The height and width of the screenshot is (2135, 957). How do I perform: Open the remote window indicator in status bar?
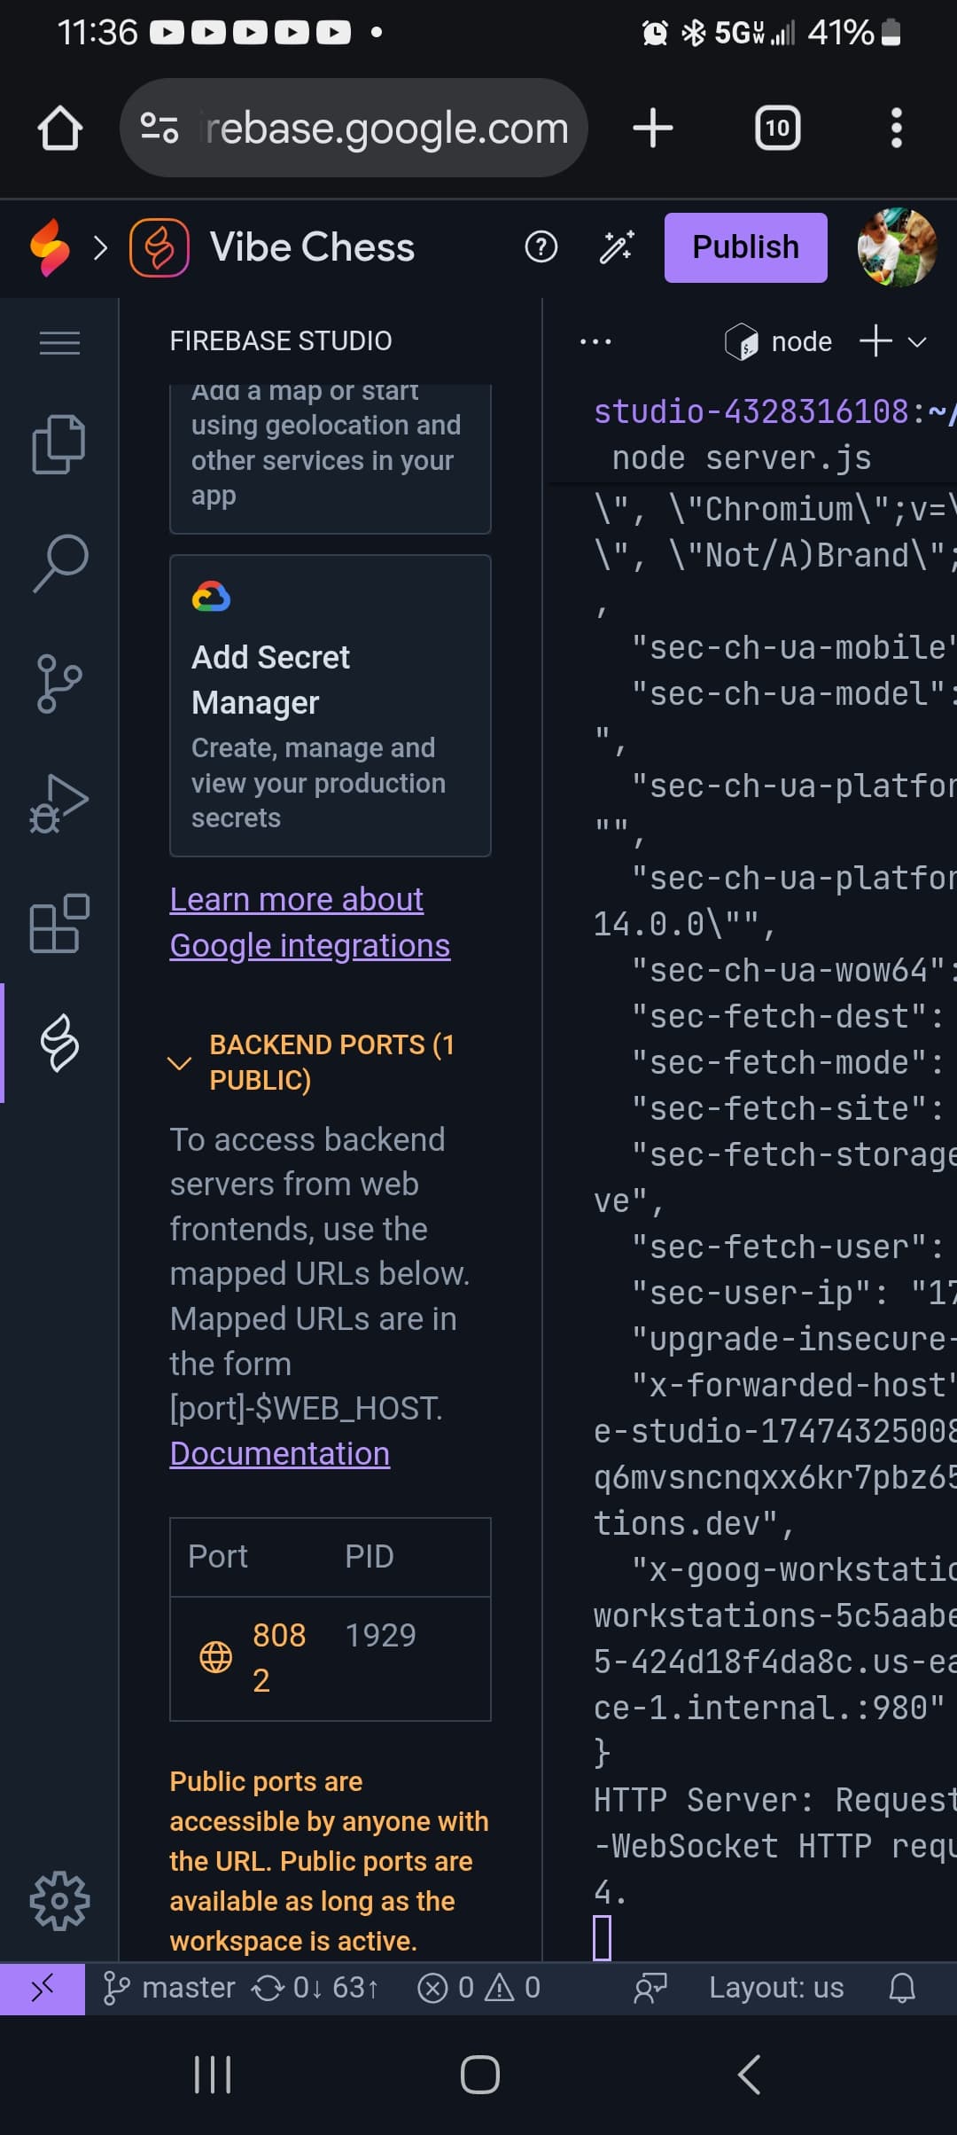[x=43, y=1988]
